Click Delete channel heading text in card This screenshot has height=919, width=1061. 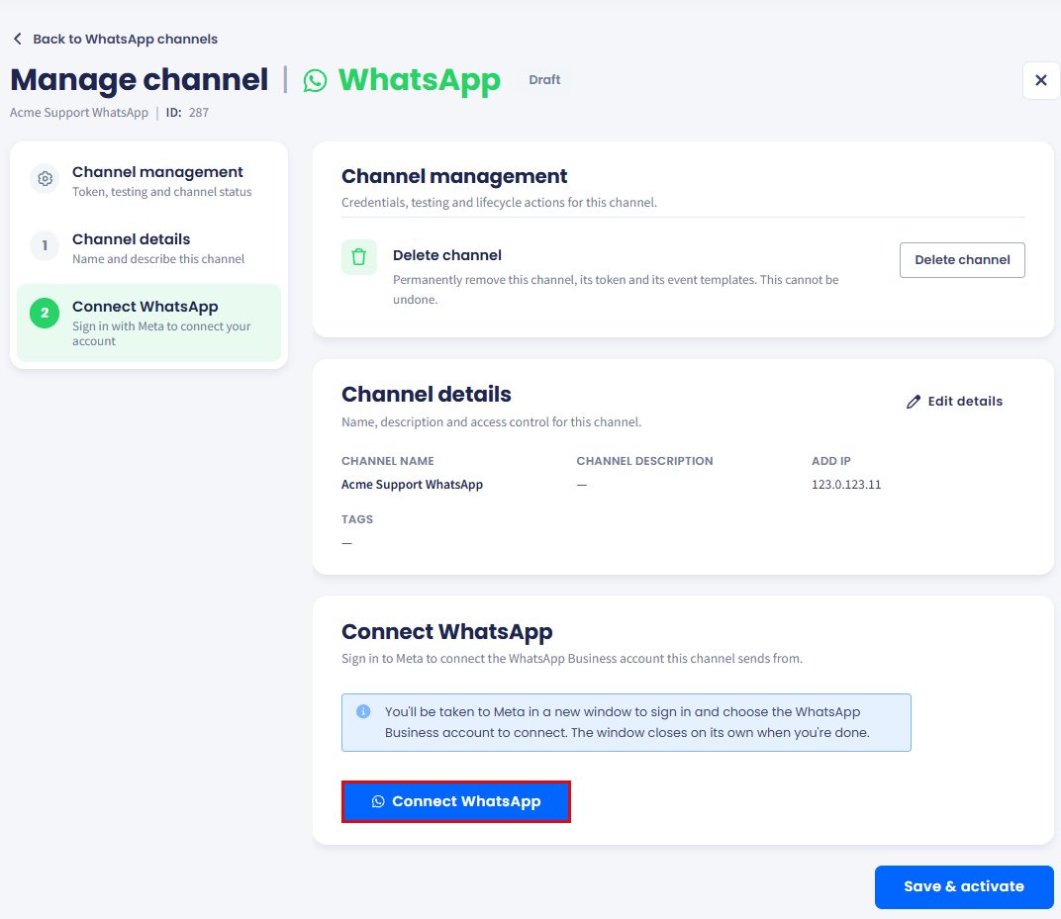click(447, 255)
